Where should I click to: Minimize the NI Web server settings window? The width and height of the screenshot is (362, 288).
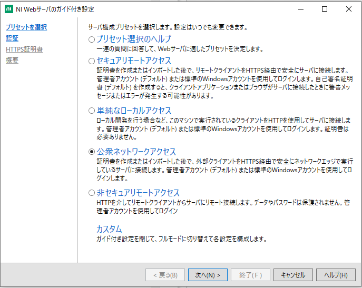click(301, 9)
